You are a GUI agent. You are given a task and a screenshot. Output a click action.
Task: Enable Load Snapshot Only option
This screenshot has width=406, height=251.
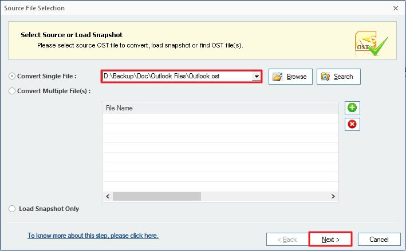pyautogui.click(x=12, y=209)
